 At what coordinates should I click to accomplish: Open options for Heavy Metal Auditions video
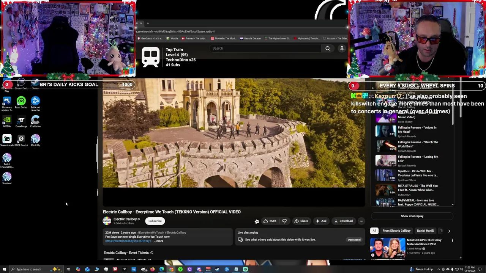tap(452, 240)
